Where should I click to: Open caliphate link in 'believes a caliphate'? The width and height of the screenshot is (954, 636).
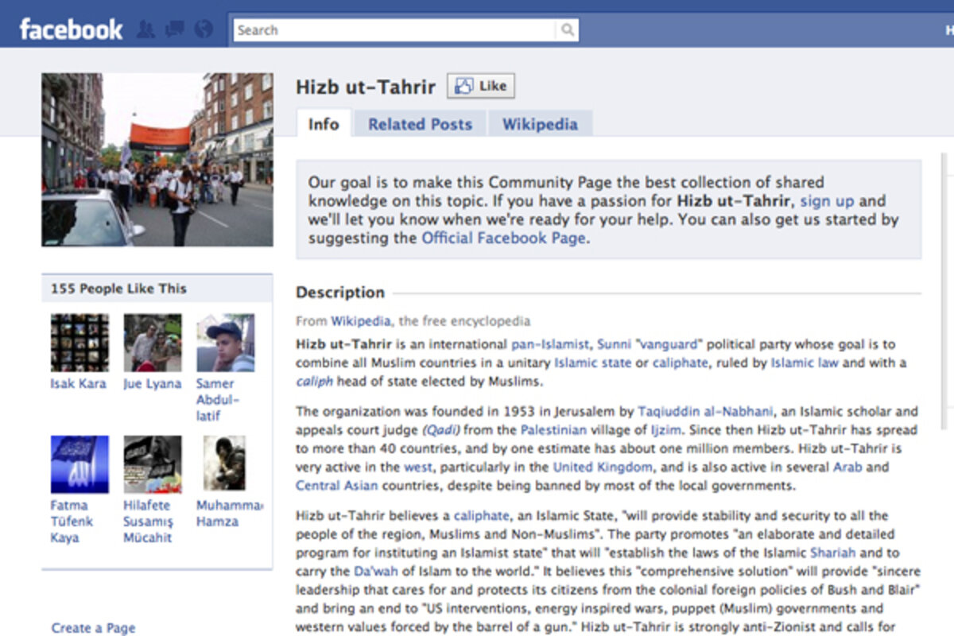tap(481, 516)
